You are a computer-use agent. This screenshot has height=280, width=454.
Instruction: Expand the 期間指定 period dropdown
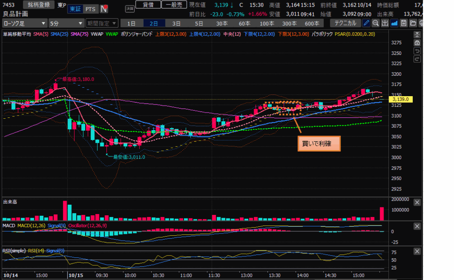point(102,23)
